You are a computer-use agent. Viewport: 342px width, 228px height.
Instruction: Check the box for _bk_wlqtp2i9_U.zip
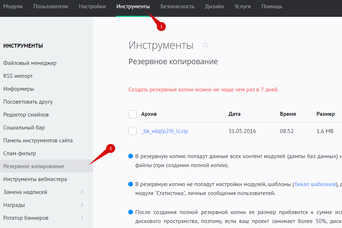pyautogui.click(x=133, y=131)
